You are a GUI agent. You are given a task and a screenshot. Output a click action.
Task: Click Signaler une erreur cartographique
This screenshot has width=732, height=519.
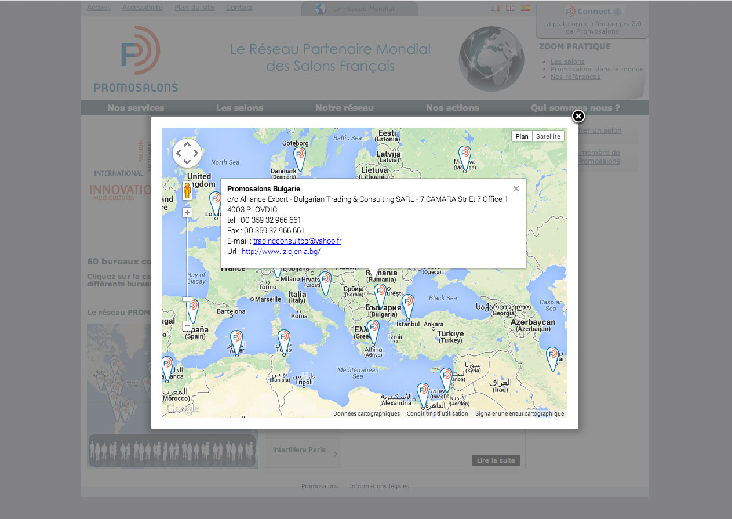pyautogui.click(x=519, y=413)
